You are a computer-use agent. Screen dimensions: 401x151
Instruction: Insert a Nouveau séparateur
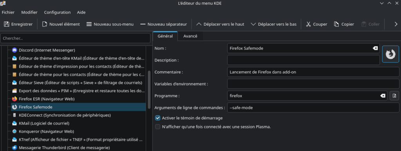tap(164, 24)
